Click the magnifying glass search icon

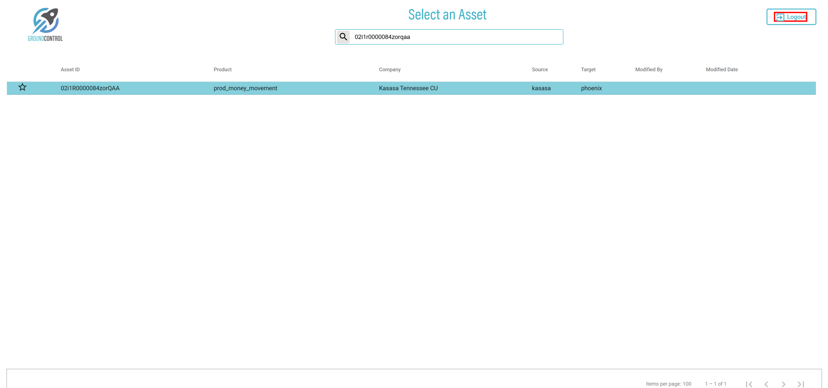point(343,37)
